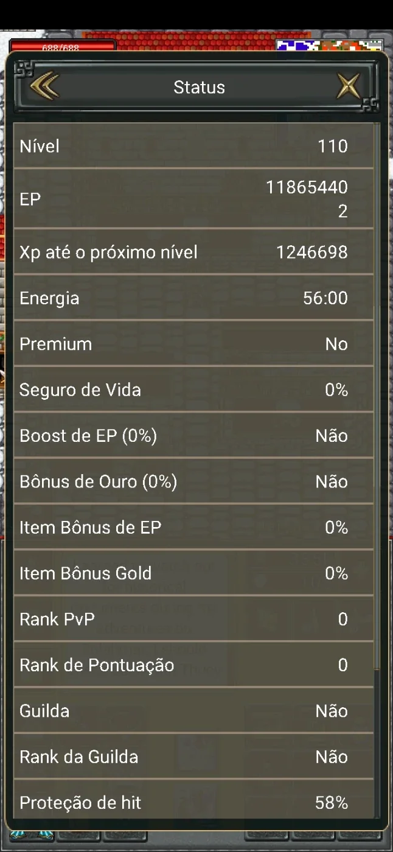Tap the Boost de EP (0%) row
This screenshot has width=393, height=852.
point(193,436)
